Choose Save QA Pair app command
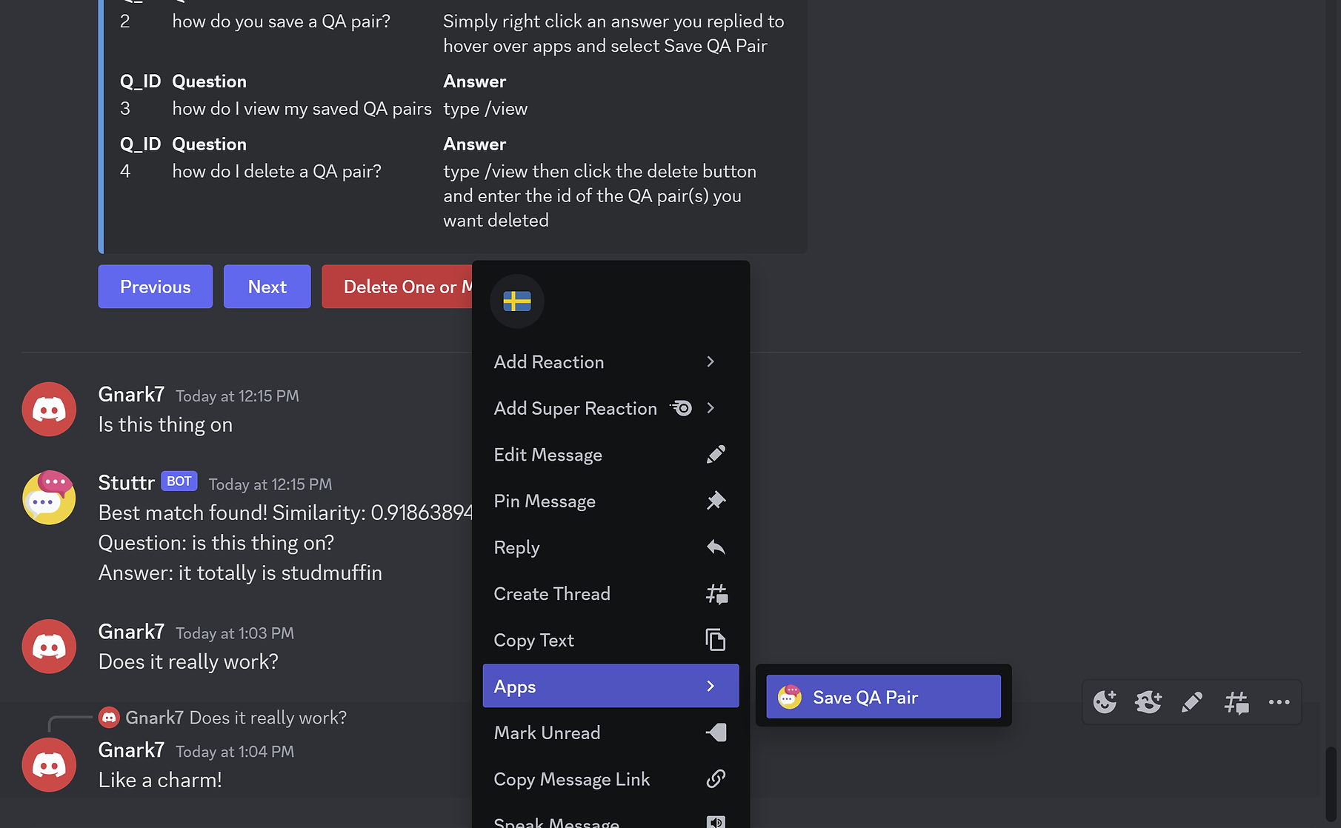Image resolution: width=1341 pixels, height=828 pixels. [883, 697]
